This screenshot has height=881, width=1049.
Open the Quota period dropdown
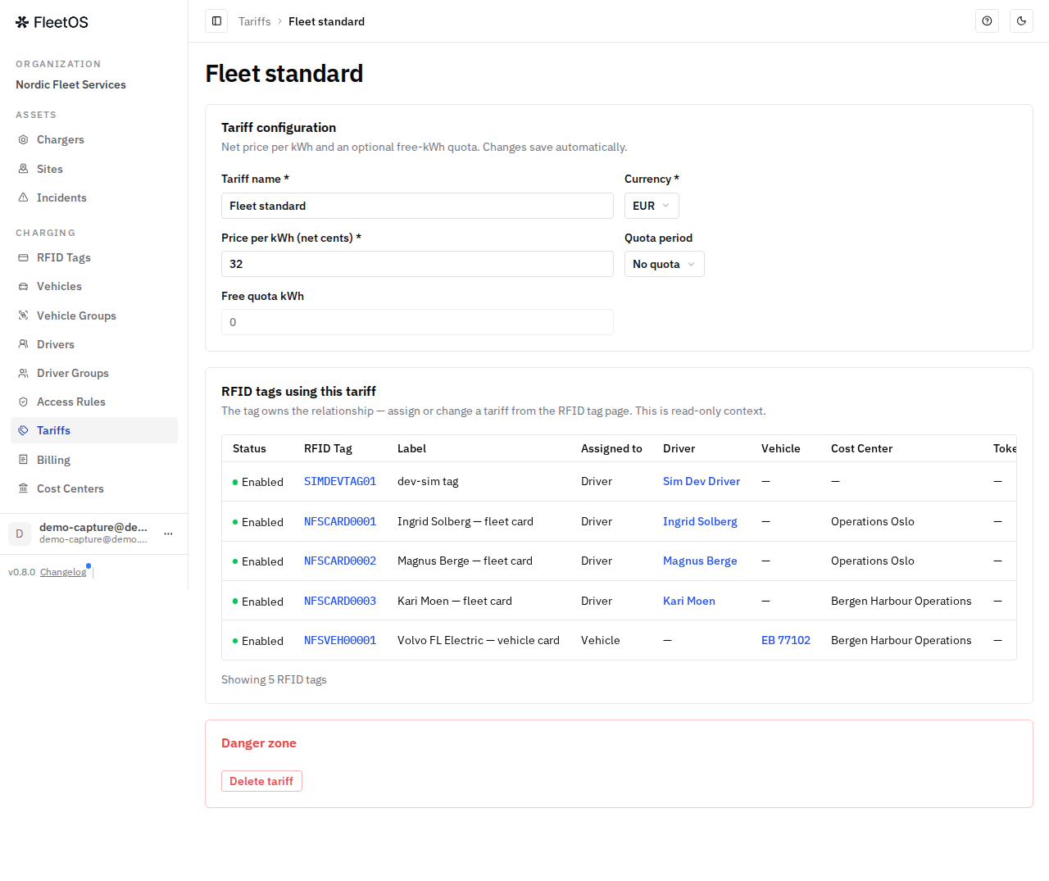(x=664, y=264)
